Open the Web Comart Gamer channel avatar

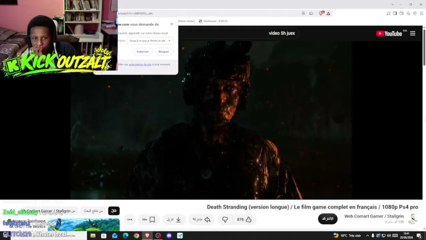(x=413, y=219)
